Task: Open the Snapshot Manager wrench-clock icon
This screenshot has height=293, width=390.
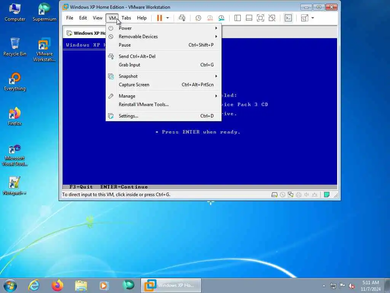Action: click(221, 18)
